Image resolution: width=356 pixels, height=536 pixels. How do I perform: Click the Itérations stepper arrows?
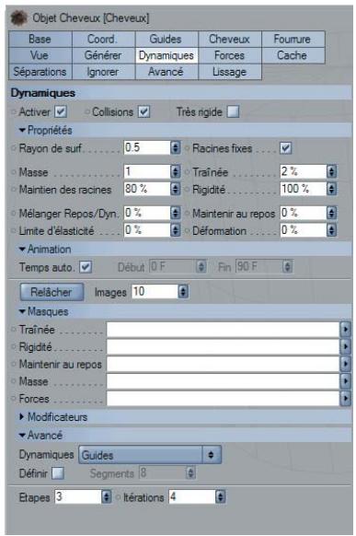220,496
